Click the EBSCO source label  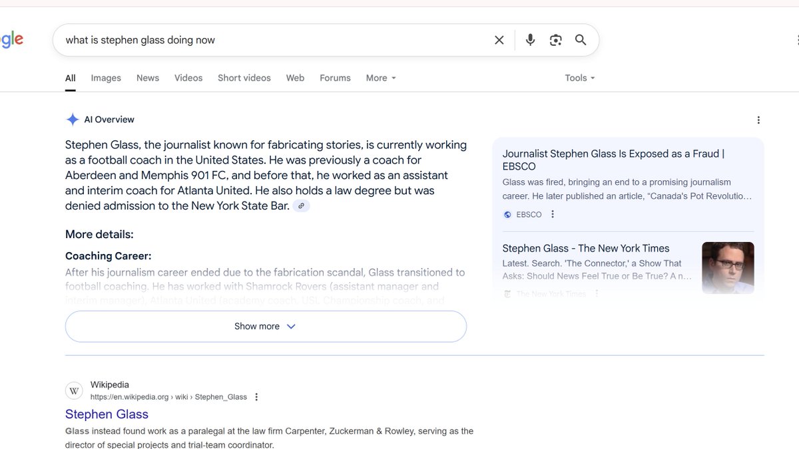(529, 214)
